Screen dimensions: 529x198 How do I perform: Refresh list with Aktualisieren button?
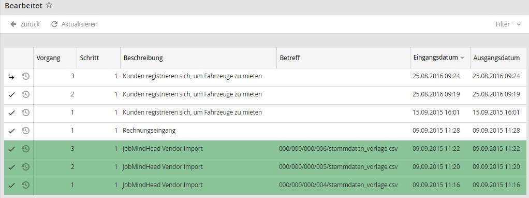pyautogui.click(x=74, y=24)
